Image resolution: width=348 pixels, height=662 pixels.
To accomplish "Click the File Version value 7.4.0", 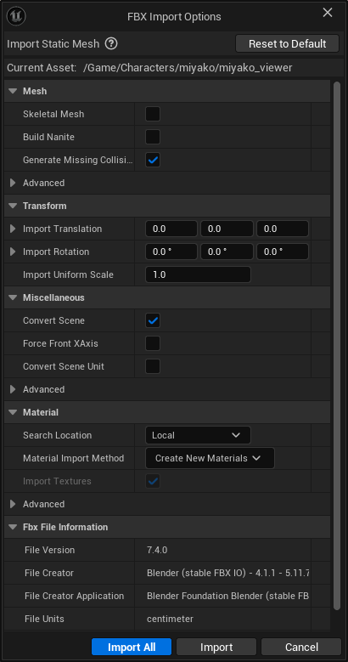I will pyautogui.click(x=157, y=550).
